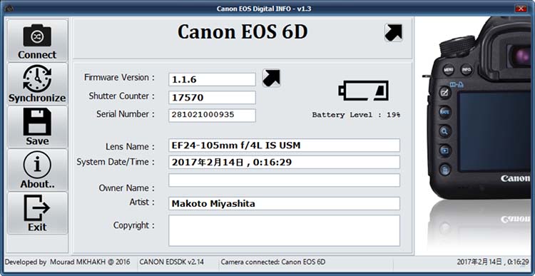Focus the empty Owner Name field
Viewport: 535px width, 276px height.
point(284,180)
